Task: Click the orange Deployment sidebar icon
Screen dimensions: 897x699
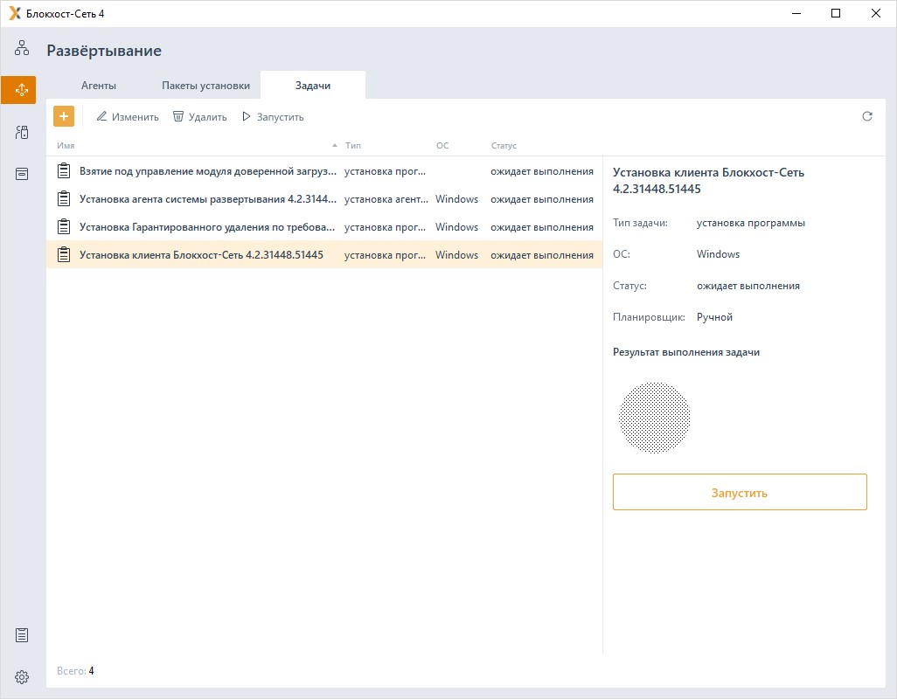Action: (x=22, y=90)
